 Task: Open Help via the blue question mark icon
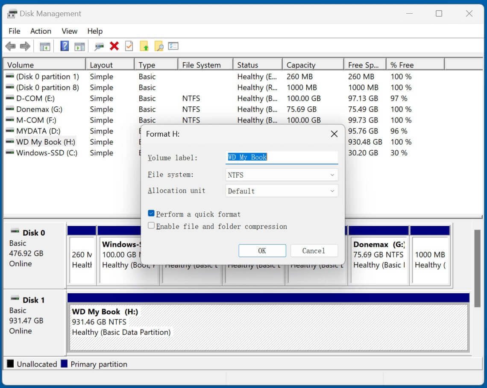[65, 46]
